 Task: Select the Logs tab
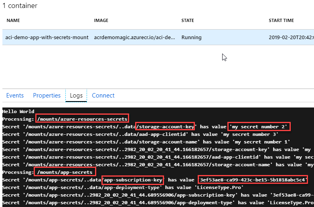pyautogui.click(x=76, y=96)
